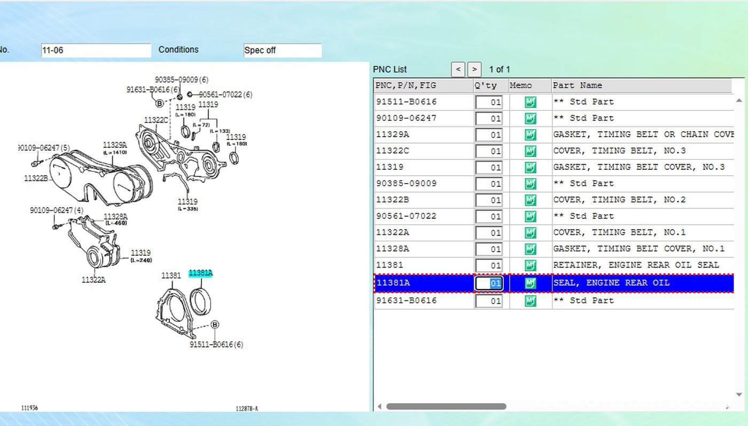Open memo icon for 91631-B0616 row
Screen dimensions: 748x426
point(530,301)
